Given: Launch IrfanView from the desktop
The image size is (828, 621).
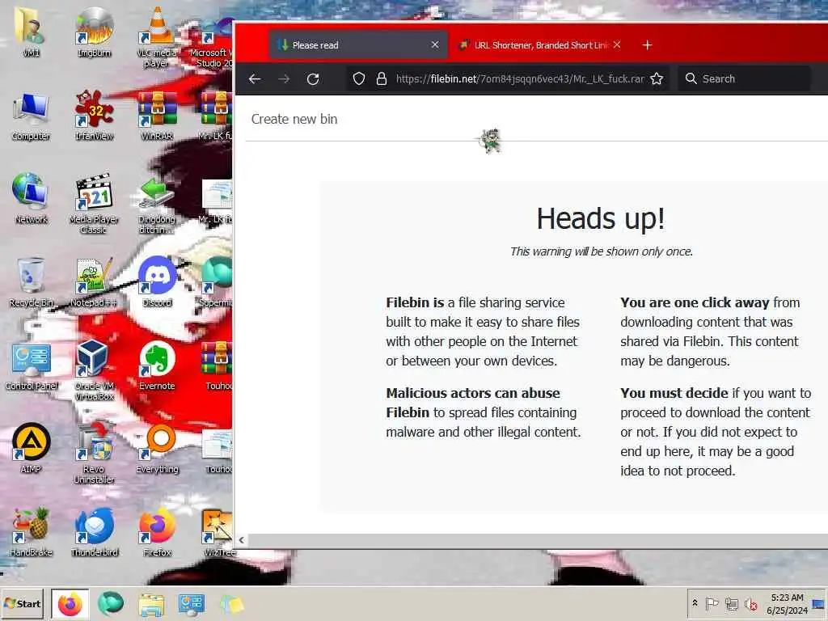Looking at the screenshot, I should (x=94, y=116).
